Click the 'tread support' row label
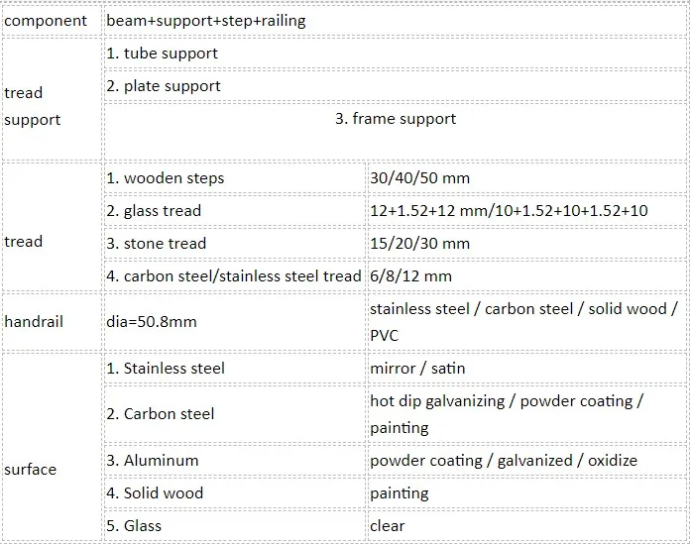690x544 pixels. (34, 106)
